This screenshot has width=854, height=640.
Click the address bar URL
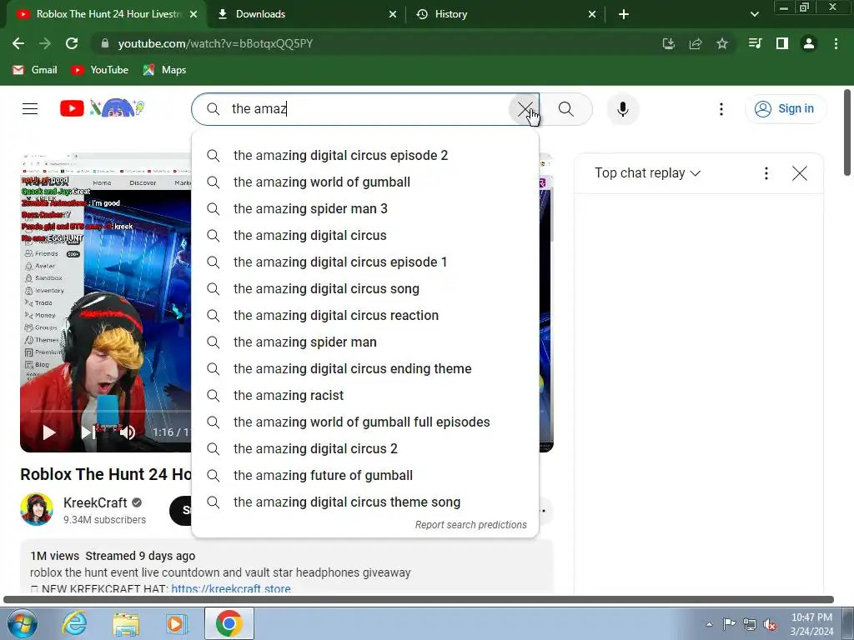(x=215, y=43)
